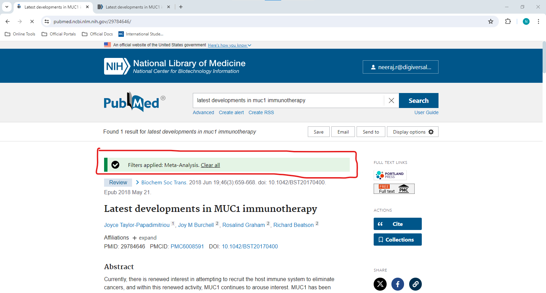Click the PubMed logo

(x=134, y=102)
